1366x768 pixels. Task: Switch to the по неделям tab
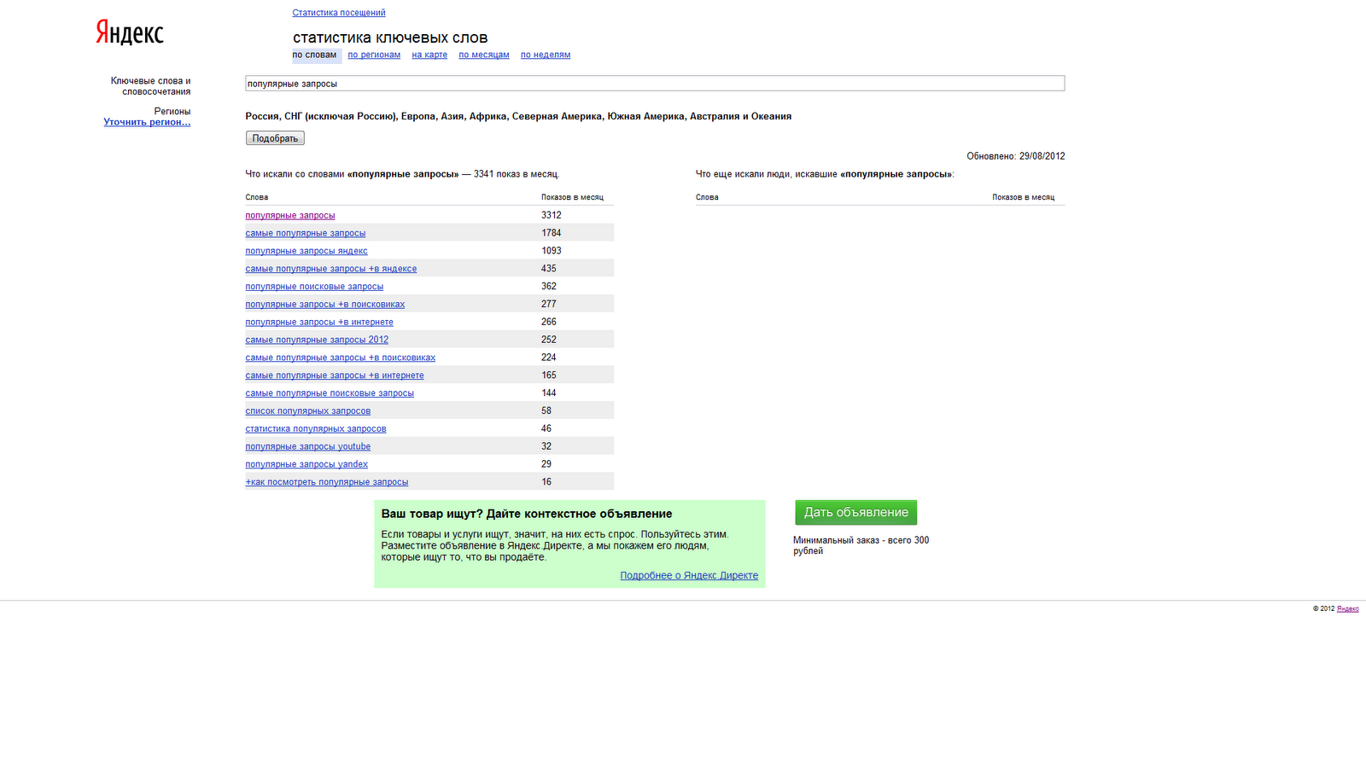click(546, 55)
